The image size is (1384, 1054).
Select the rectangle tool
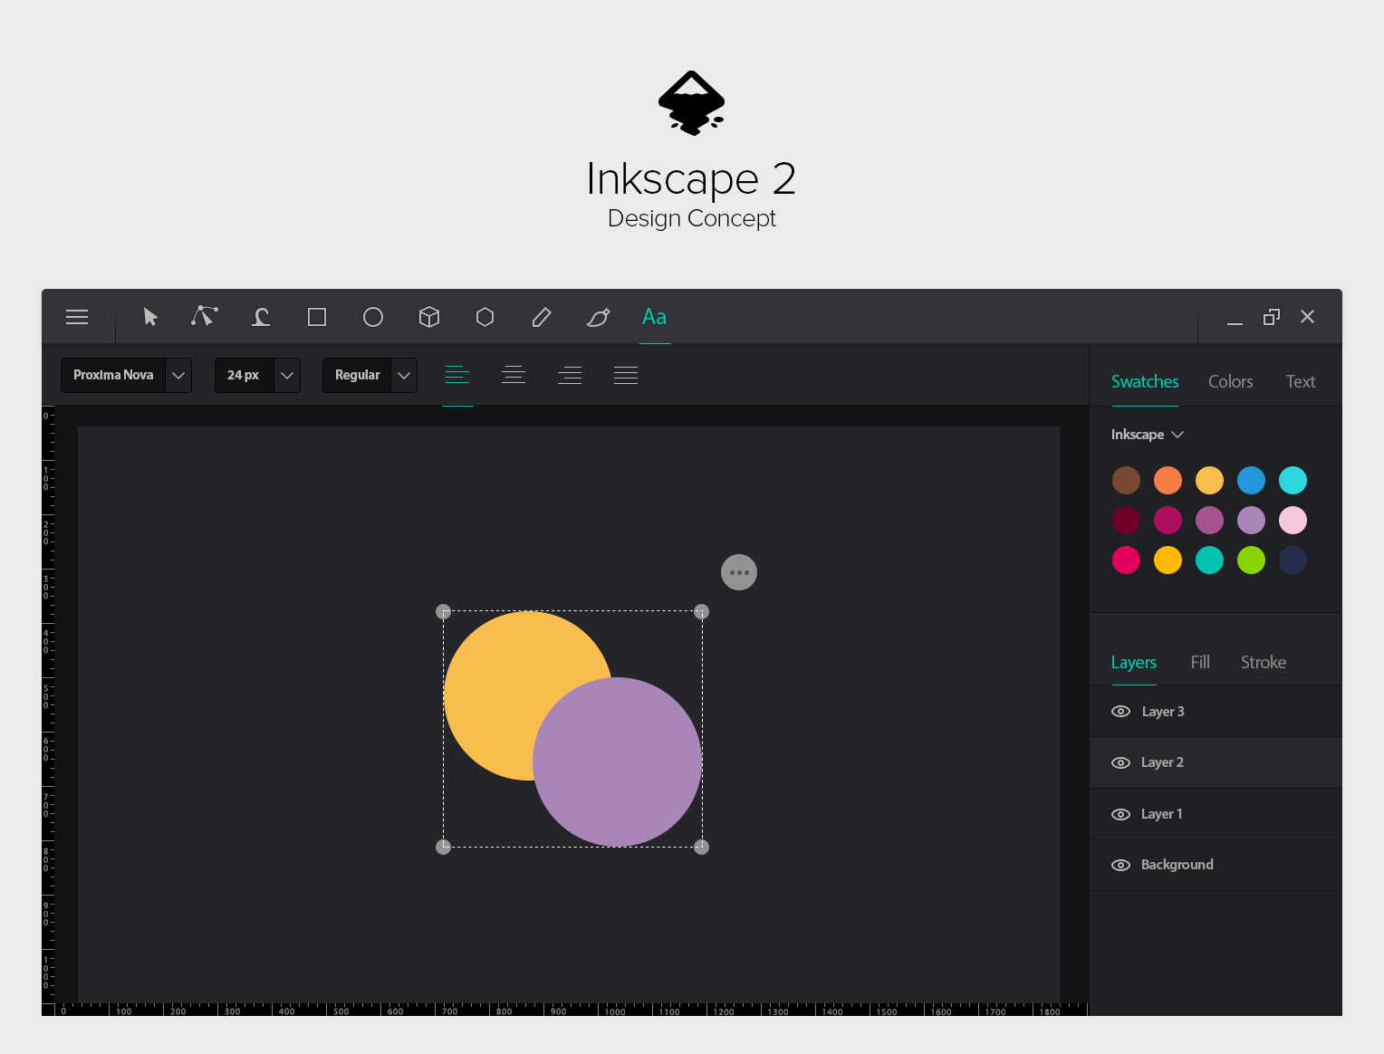point(317,317)
